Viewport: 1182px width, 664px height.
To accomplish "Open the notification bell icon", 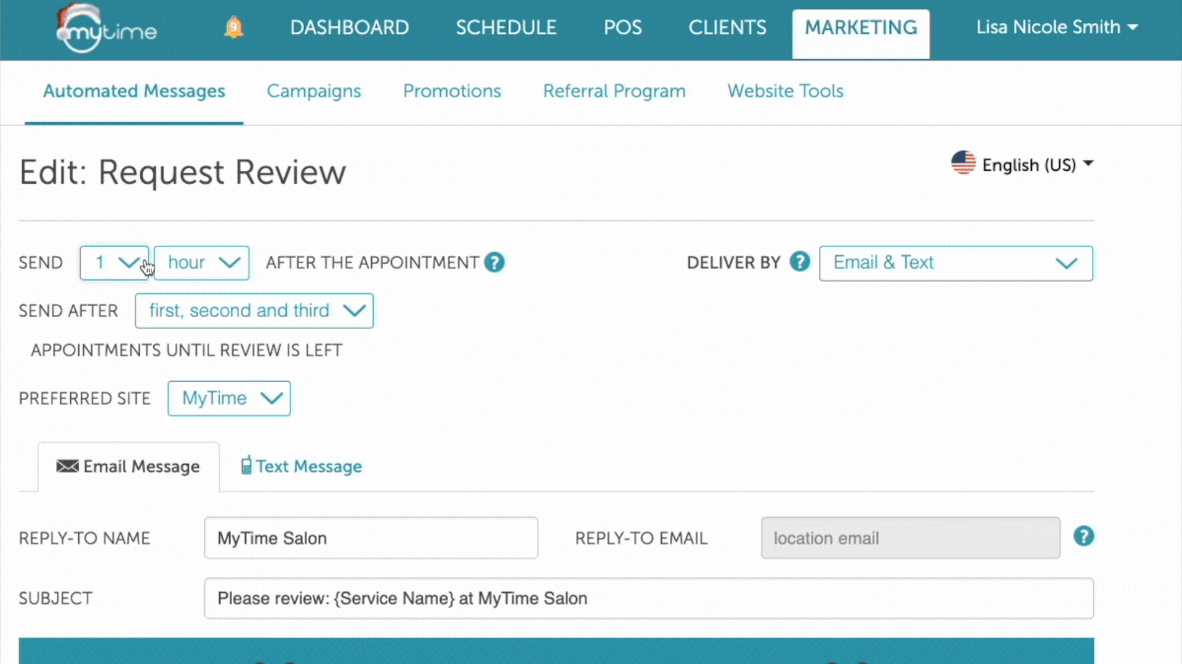I will 233,27.
